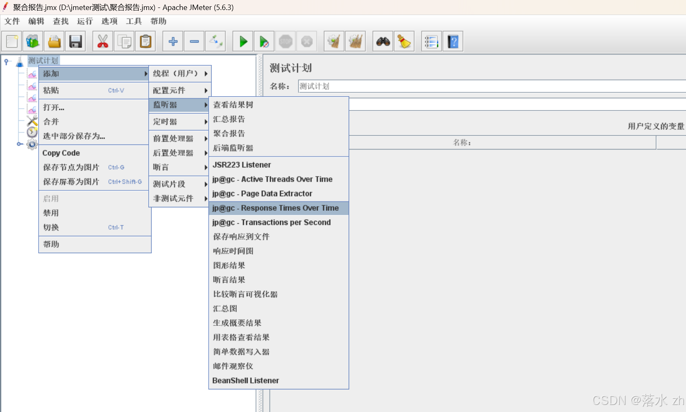This screenshot has height=412, width=686.
Task: Choose 切换 in context menu
Action: [95, 227]
